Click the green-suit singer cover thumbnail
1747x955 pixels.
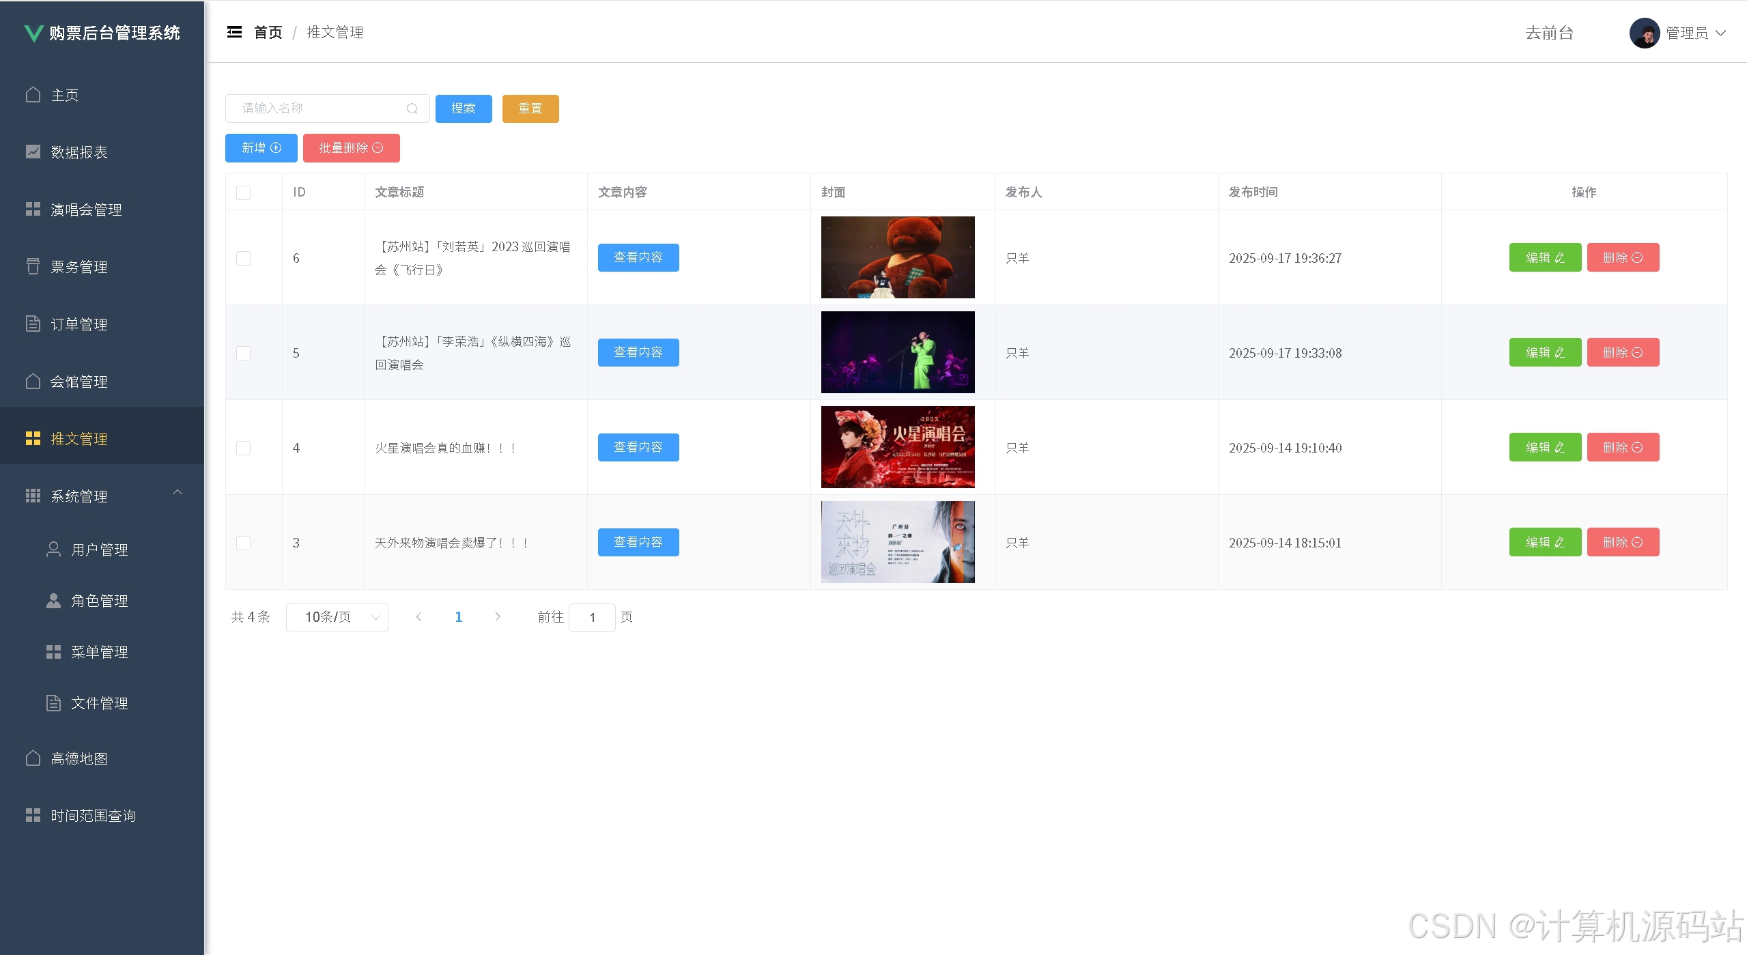pyautogui.click(x=898, y=352)
